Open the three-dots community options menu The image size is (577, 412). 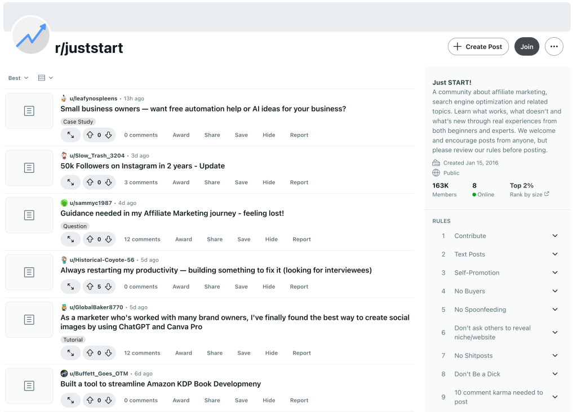[554, 47]
